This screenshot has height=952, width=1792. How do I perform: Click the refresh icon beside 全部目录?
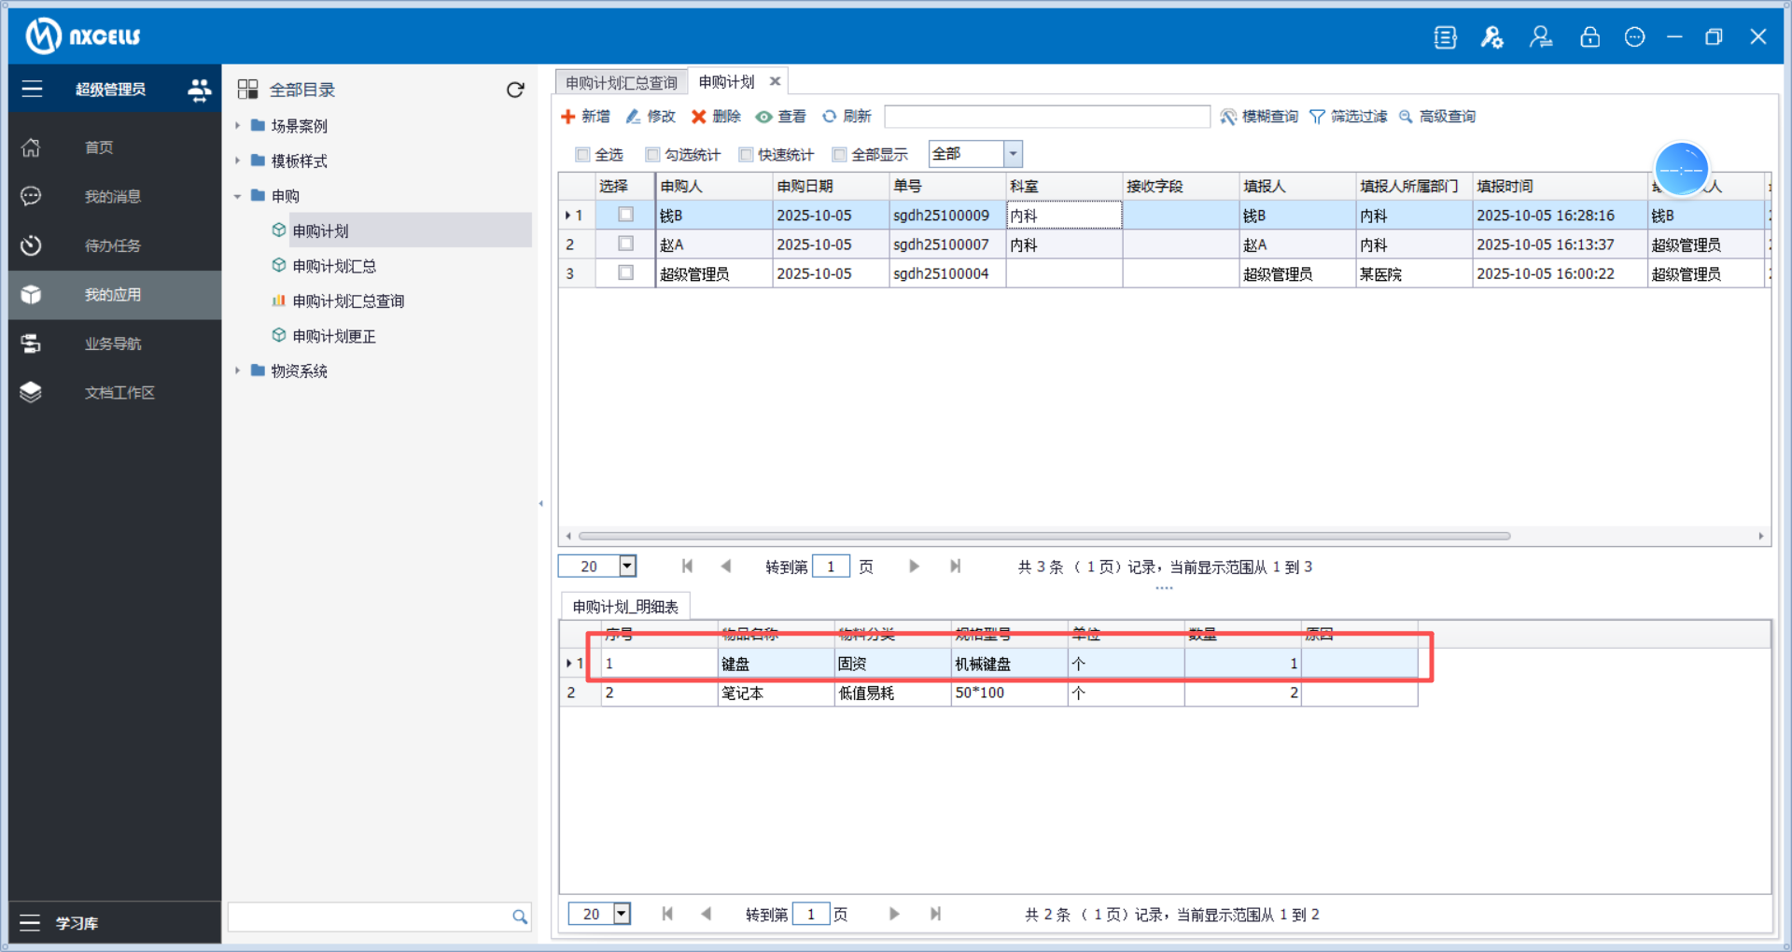click(515, 90)
